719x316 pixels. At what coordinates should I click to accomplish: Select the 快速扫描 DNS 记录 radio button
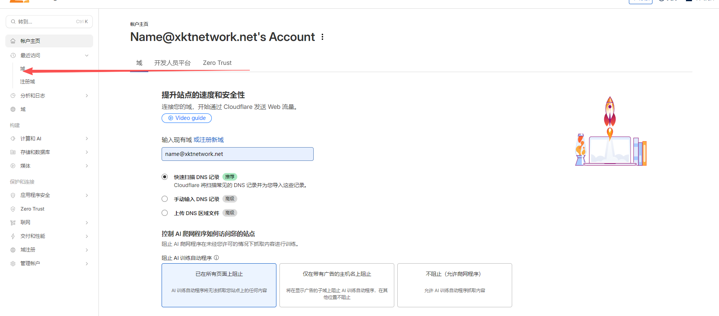(x=165, y=177)
